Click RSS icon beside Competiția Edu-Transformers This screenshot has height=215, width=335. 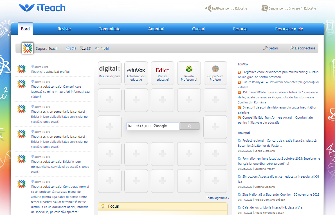[x=239, y=118]
